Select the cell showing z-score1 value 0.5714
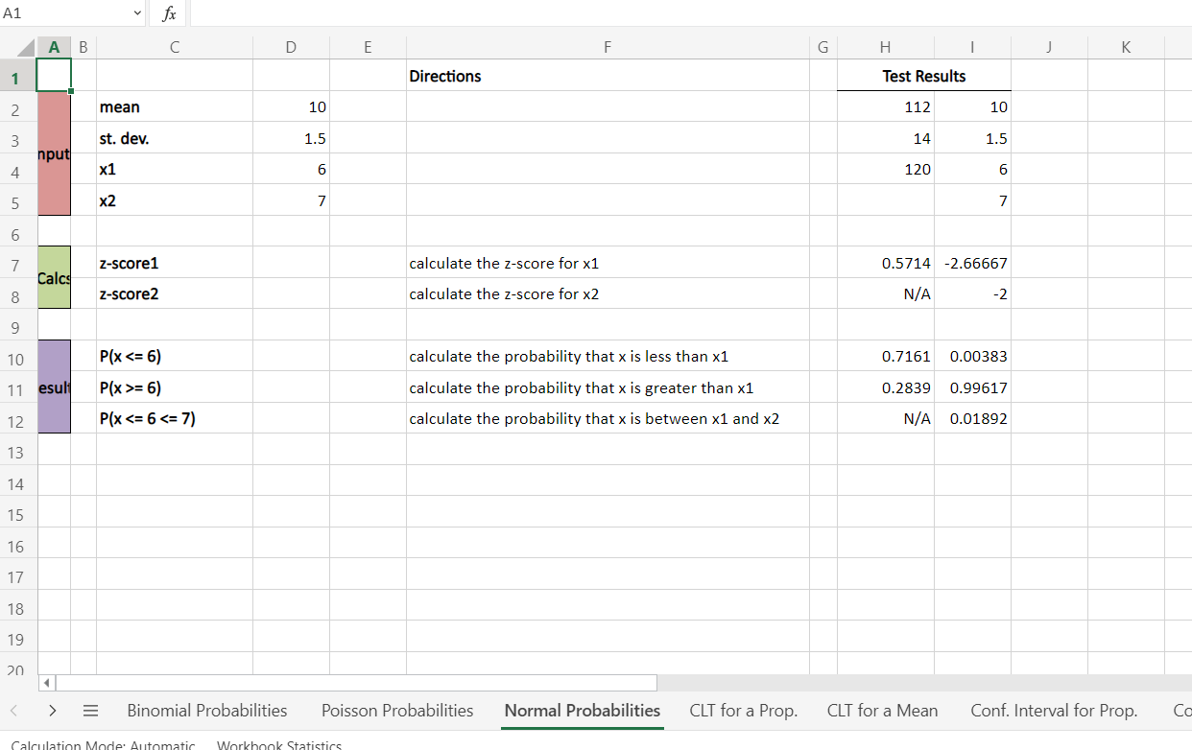1192x750 pixels. [885, 263]
